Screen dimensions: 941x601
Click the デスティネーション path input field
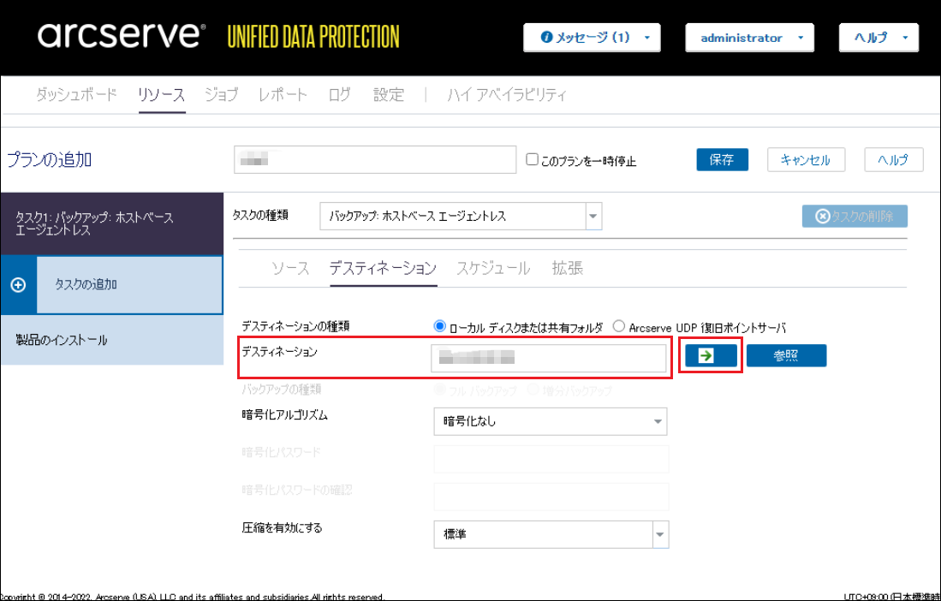pyautogui.click(x=548, y=358)
